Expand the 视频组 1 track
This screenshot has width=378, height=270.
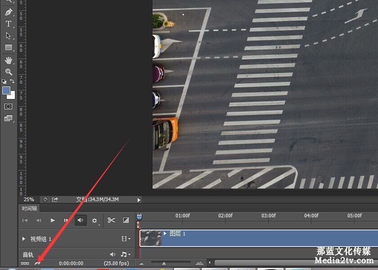pyautogui.click(x=24, y=239)
